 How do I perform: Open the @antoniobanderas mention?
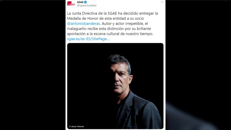tap(83, 23)
